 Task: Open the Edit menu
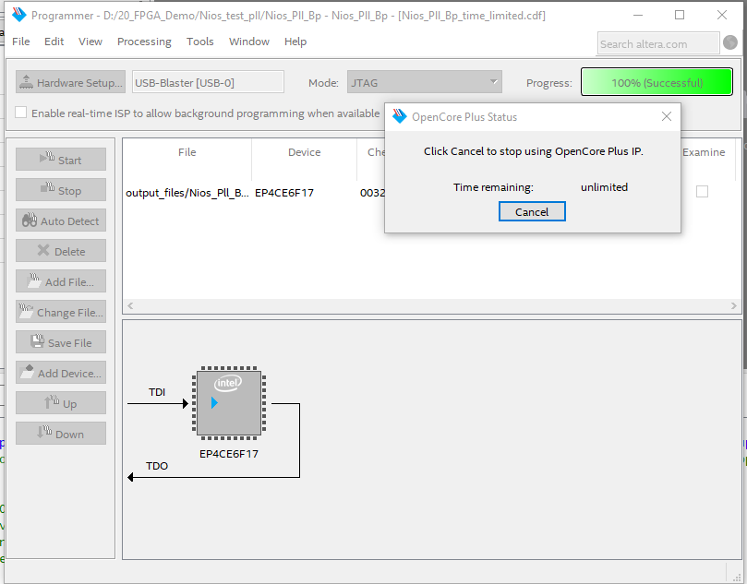54,42
